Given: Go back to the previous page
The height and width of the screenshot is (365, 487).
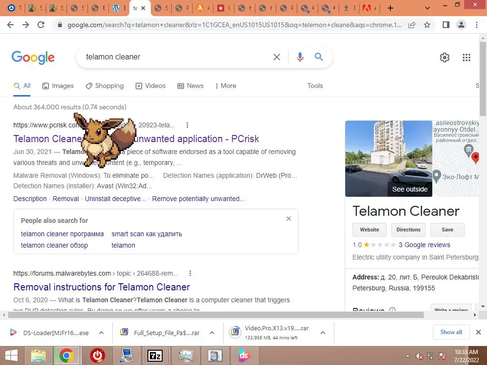Looking at the screenshot, I should pos(10,25).
